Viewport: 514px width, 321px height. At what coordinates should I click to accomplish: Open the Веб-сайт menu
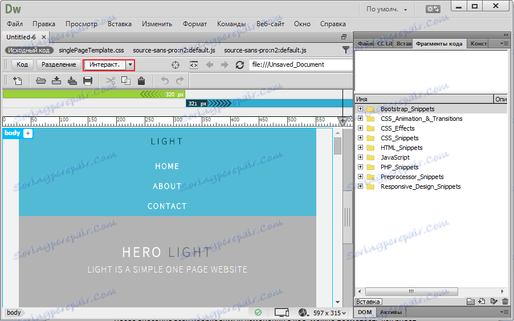coord(271,24)
